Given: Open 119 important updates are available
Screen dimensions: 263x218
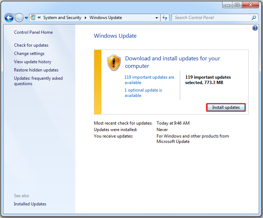Looking at the screenshot, I should coord(149,80).
